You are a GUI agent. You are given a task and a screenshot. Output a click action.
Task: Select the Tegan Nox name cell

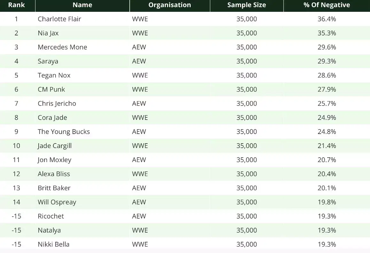[54, 75]
